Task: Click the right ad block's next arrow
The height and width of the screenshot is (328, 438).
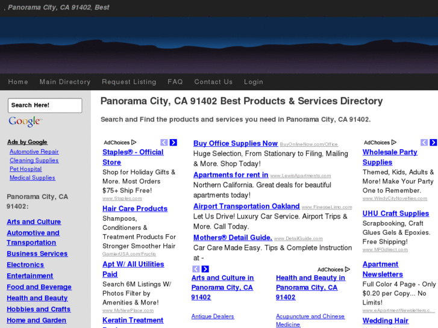Action: (433, 143)
